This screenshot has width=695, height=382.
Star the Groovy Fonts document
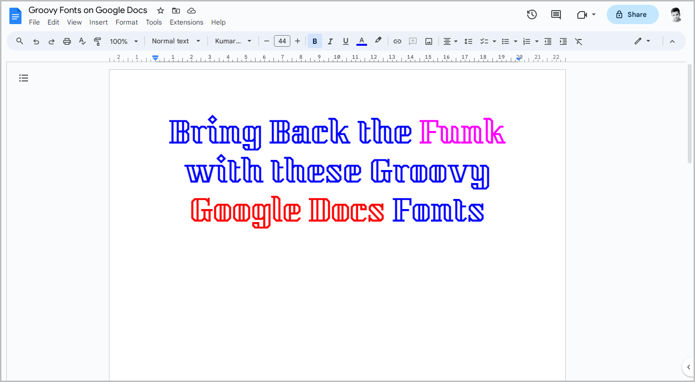tap(160, 10)
